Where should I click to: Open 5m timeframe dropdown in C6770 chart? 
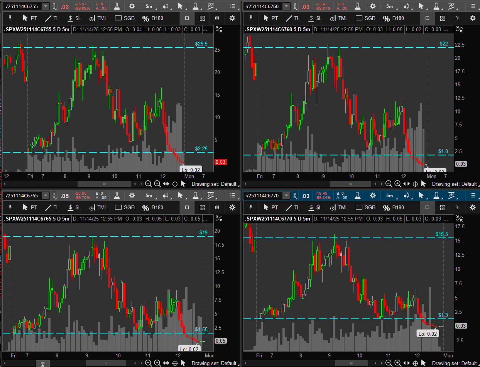pos(390,196)
